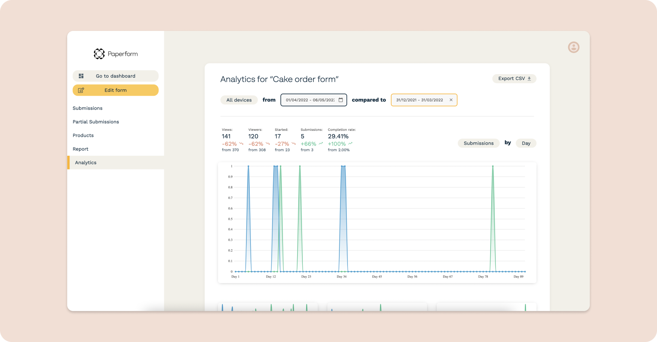The width and height of the screenshot is (657, 342).
Task: Go to Partial Submissions page
Action: tap(96, 122)
